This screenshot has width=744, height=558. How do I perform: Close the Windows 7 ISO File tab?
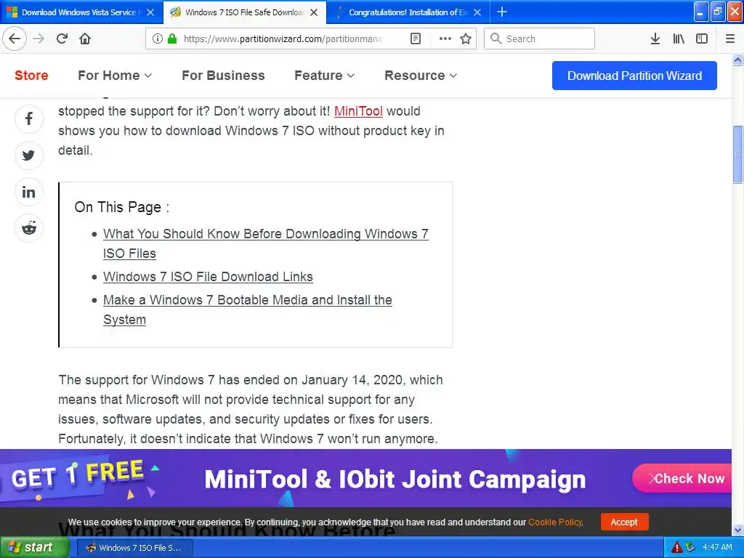314,12
